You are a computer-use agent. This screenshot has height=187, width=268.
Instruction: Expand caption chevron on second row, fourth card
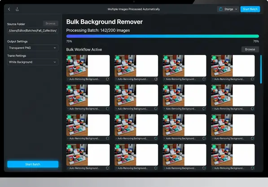pyautogui.click(x=213, y=109)
